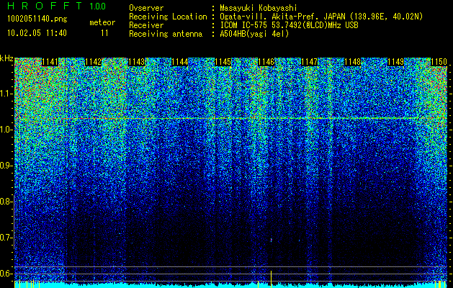Image resolution: width=453 pixels, height=288 pixels.
Task: Click the 0.8 kHz axis label
Action: (x=6, y=202)
